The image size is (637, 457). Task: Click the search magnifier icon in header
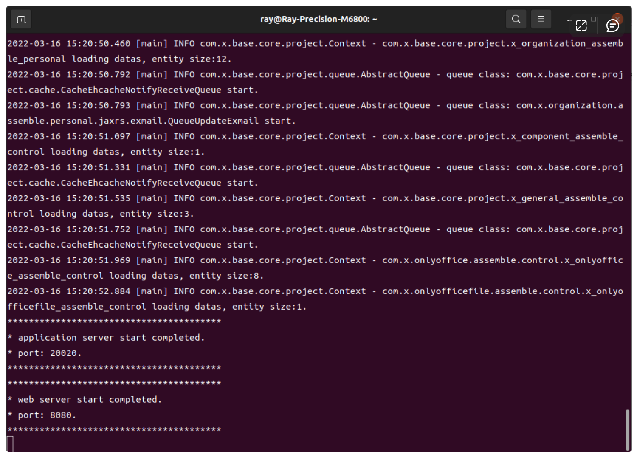(x=516, y=19)
